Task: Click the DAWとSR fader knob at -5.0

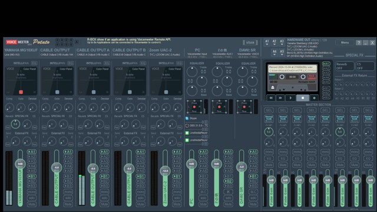Action: [242, 167]
